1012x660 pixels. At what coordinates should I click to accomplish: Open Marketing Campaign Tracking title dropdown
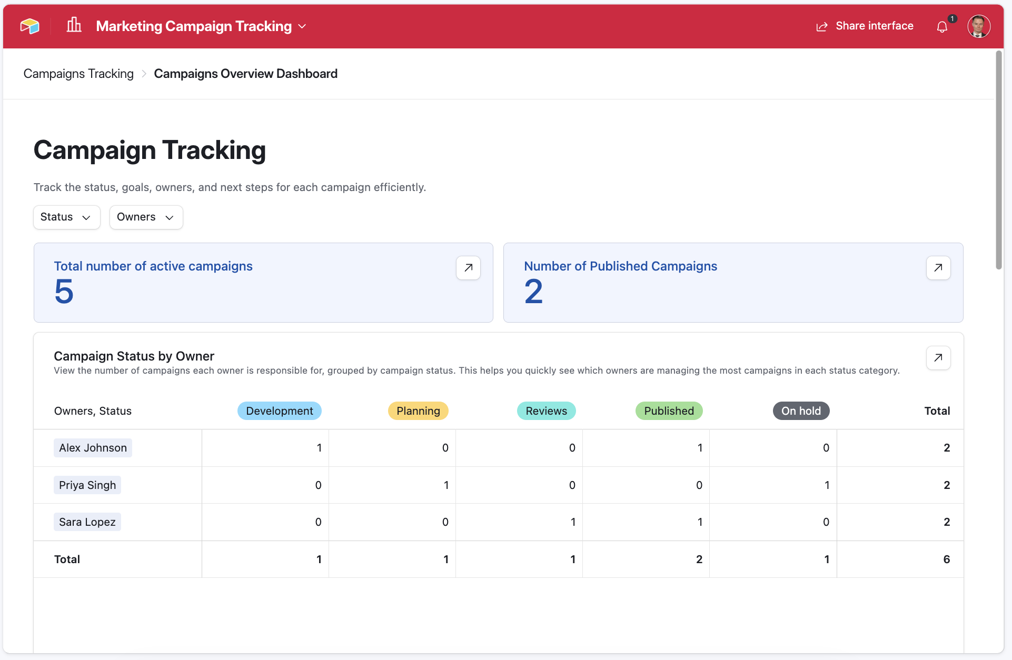201,26
